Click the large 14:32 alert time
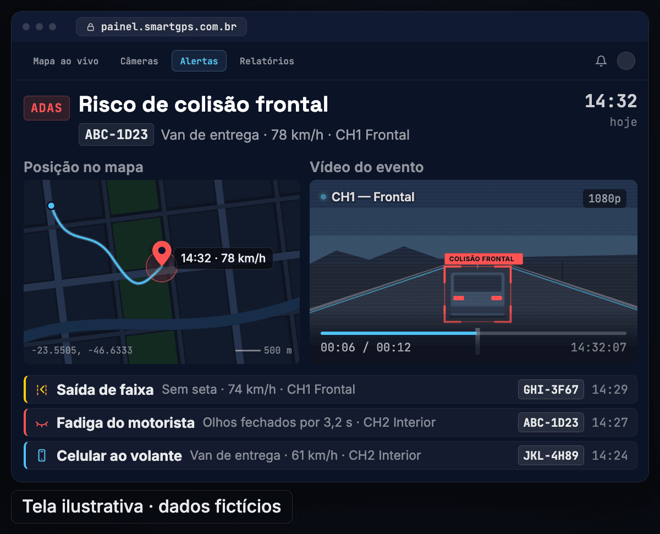Screen dimensions: 660x534 610,102
